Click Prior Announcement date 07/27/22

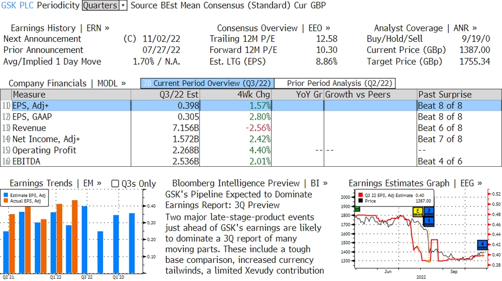pos(161,50)
